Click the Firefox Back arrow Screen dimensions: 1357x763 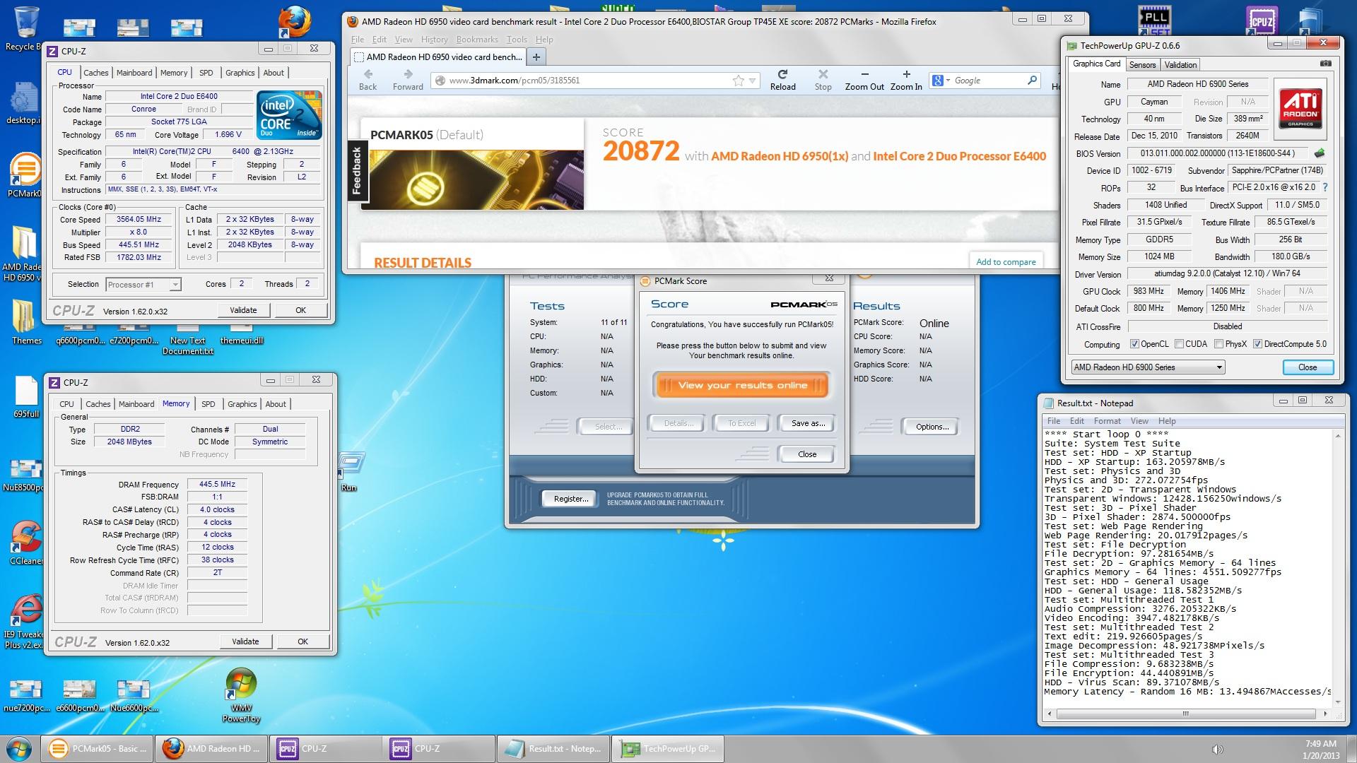click(368, 80)
